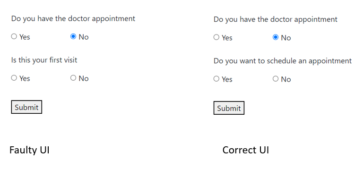Click the selected No radio in Correct UI
This screenshot has height=177, width=355.
click(x=276, y=37)
